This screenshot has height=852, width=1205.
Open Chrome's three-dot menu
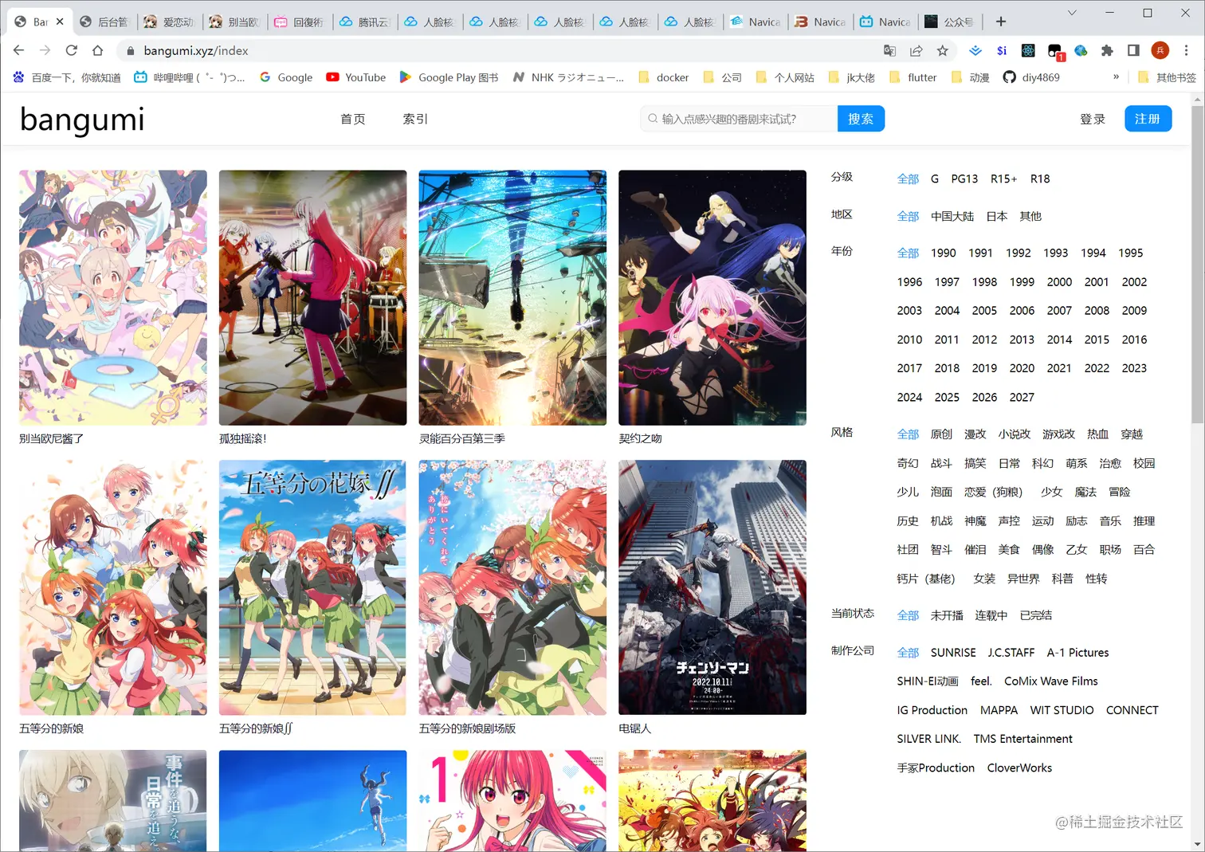tap(1186, 51)
